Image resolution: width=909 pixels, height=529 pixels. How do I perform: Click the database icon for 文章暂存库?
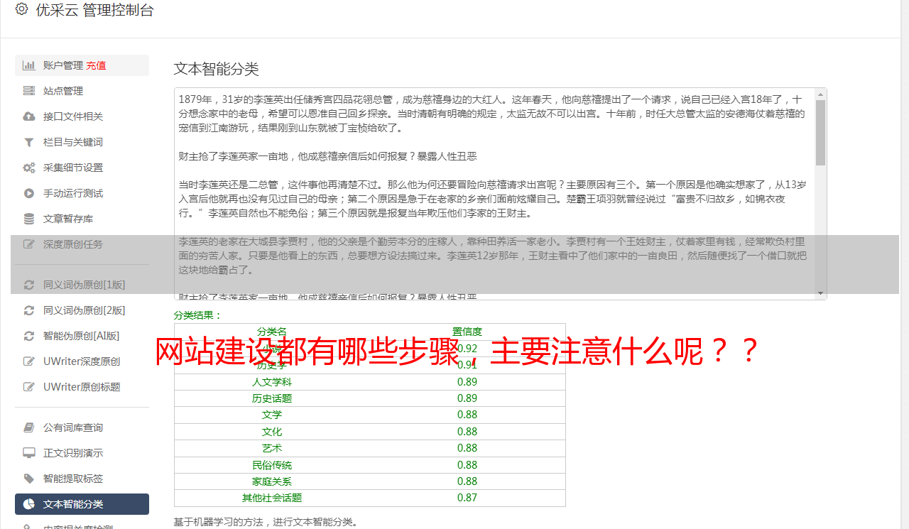[29, 219]
